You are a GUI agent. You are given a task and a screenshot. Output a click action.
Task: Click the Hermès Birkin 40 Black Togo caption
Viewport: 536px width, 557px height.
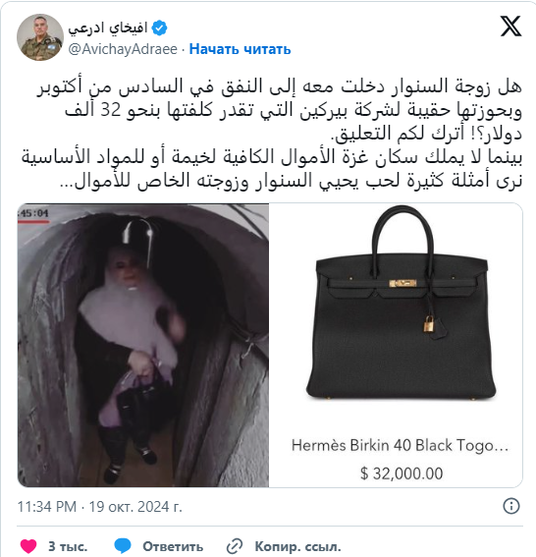(401, 445)
